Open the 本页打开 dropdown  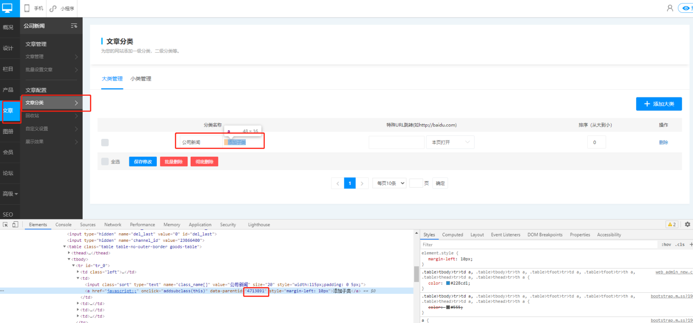point(450,142)
